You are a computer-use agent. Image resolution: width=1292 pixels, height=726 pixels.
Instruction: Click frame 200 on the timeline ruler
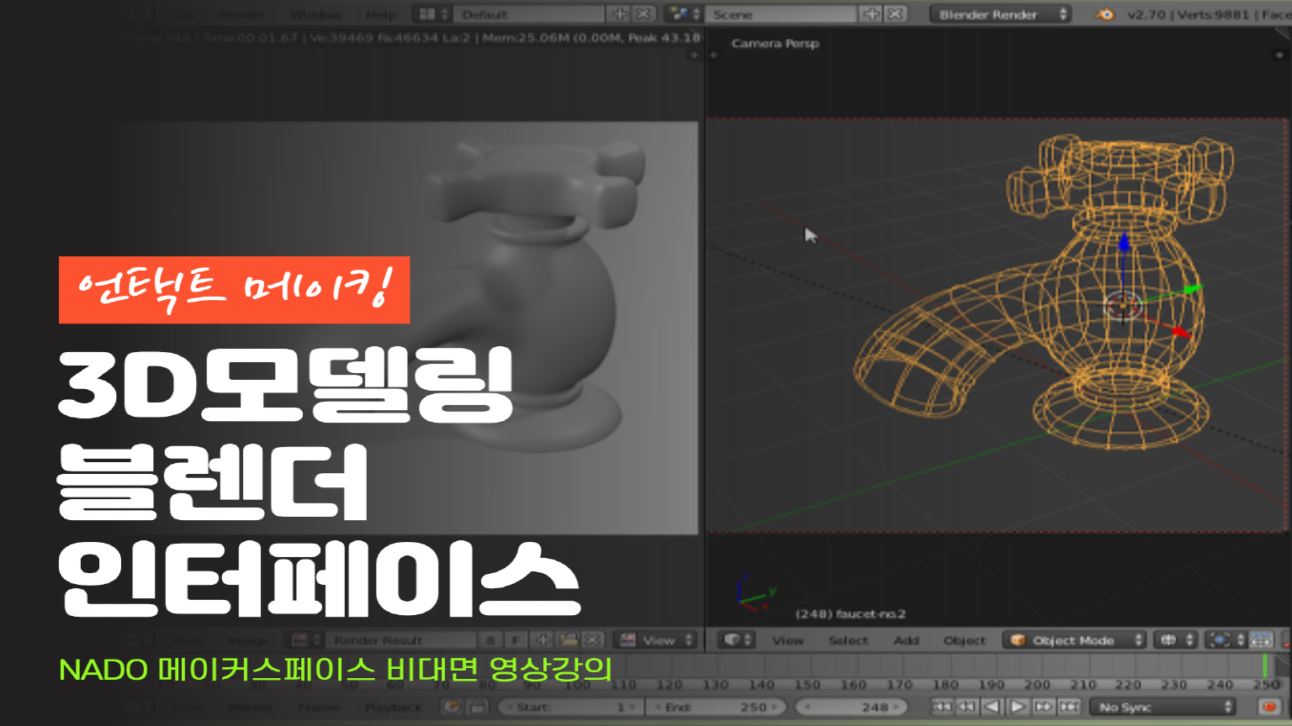click(x=1037, y=684)
